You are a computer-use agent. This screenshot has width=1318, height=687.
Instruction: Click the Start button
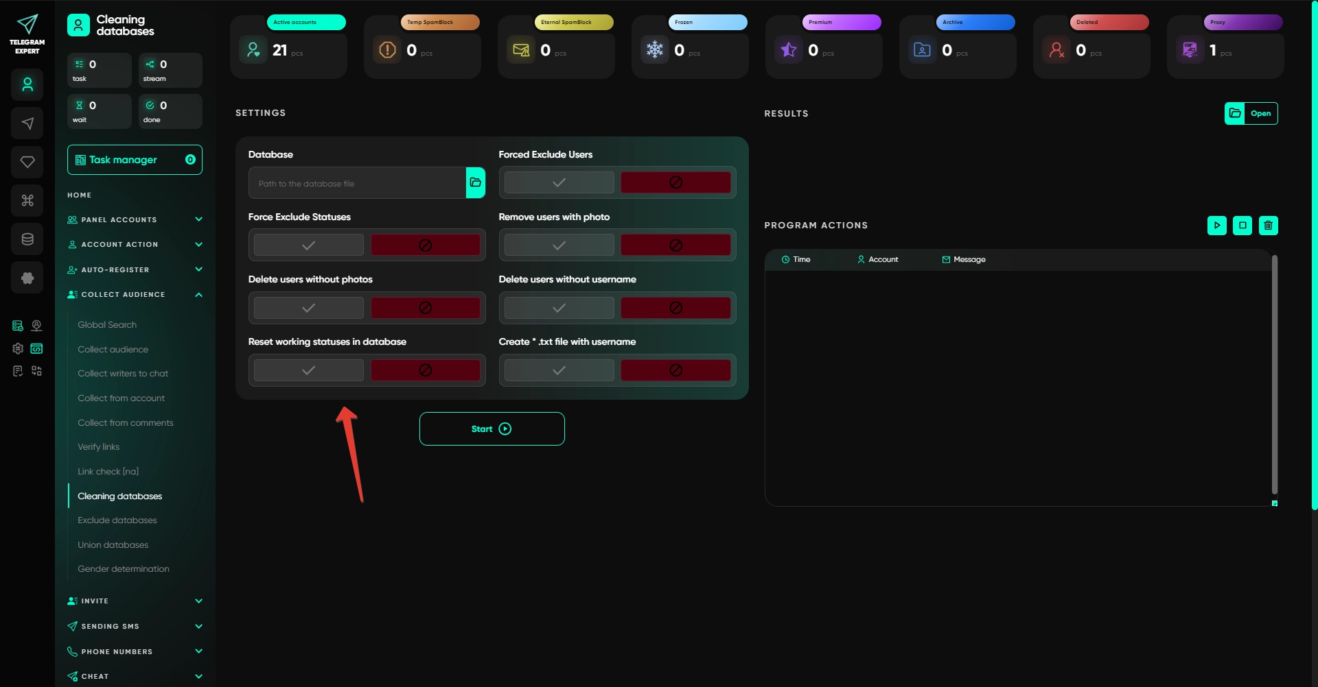492,429
